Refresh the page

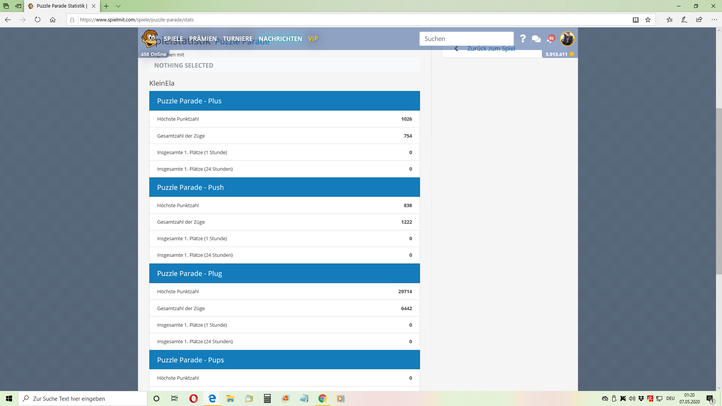[38, 20]
